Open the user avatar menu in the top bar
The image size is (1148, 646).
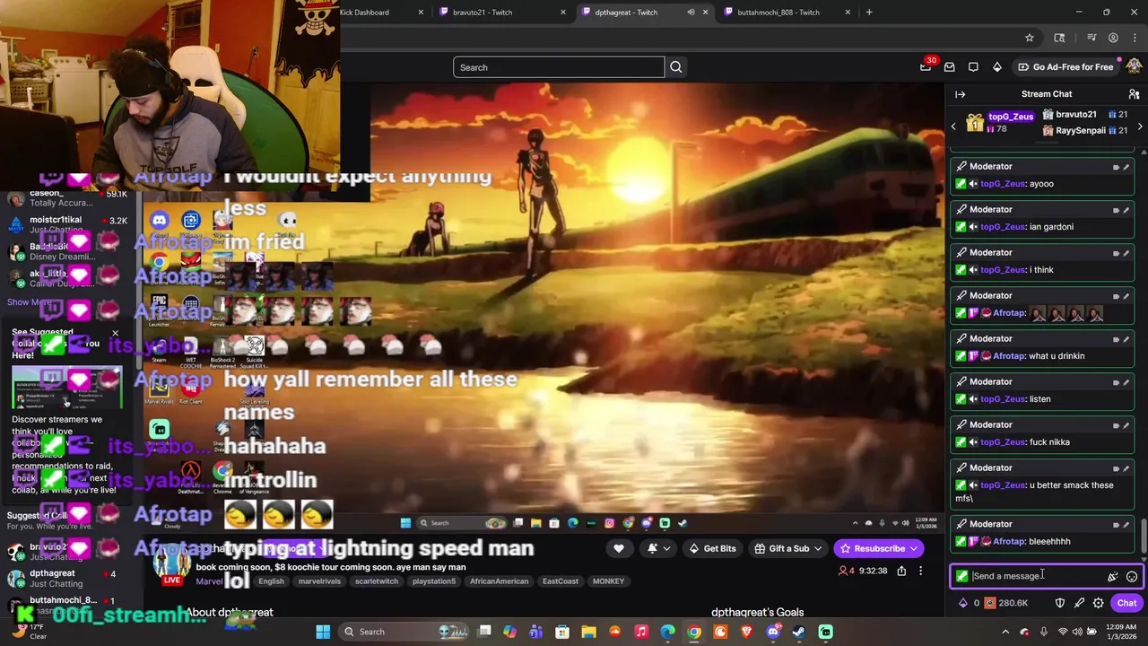[1135, 66]
